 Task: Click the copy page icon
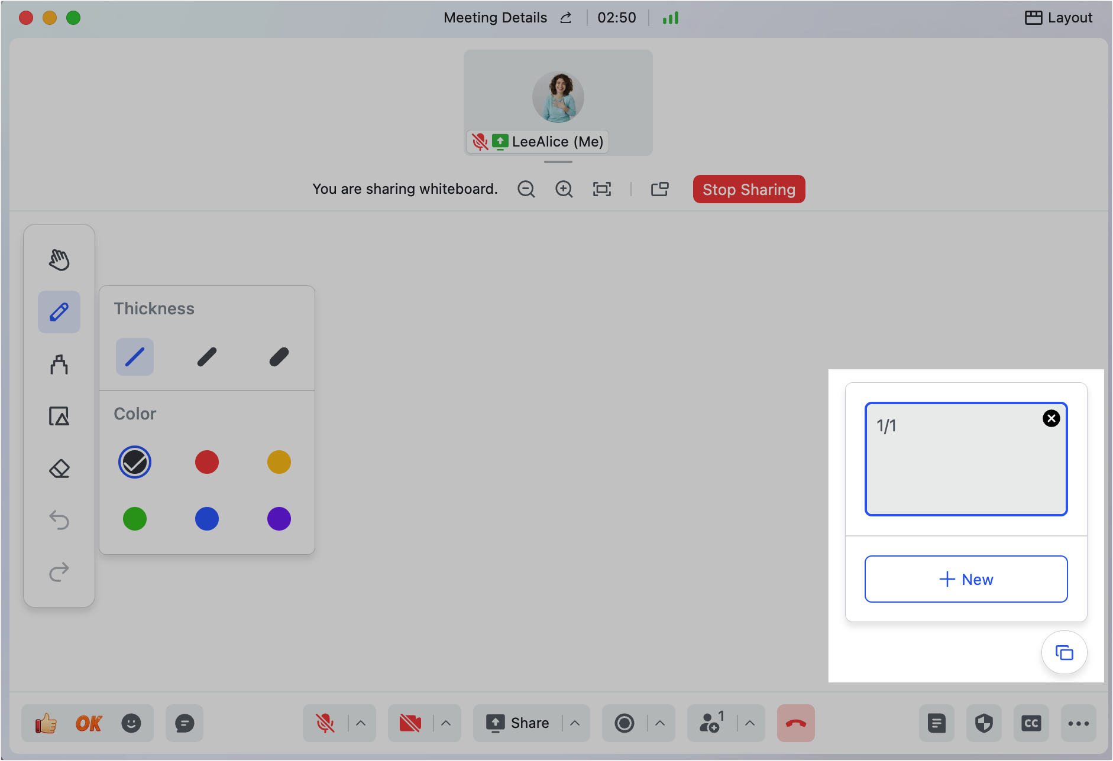pyautogui.click(x=1065, y=652)
